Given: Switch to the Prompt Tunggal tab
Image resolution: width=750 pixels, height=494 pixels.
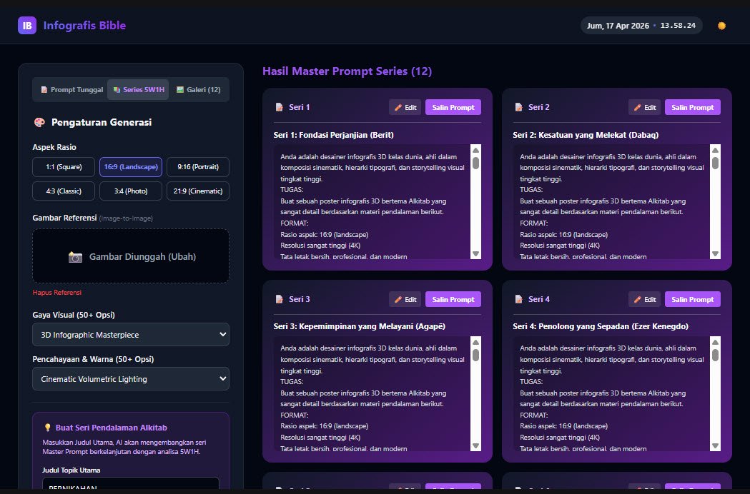Looking at the screenshot, I should 71,90.
